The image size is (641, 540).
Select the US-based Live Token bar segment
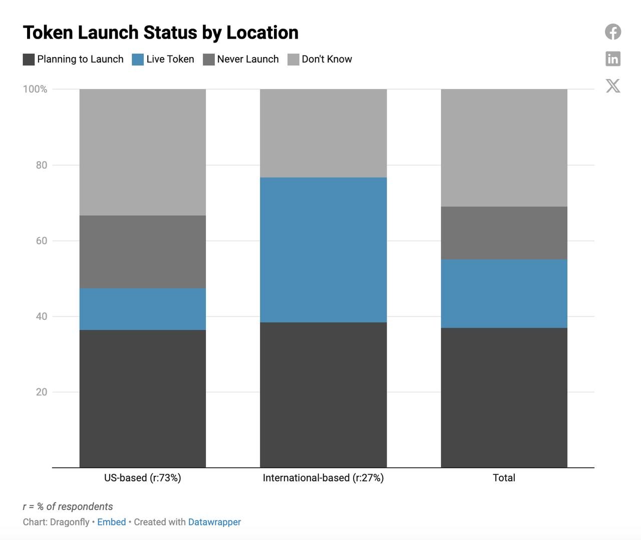point(143,309)
